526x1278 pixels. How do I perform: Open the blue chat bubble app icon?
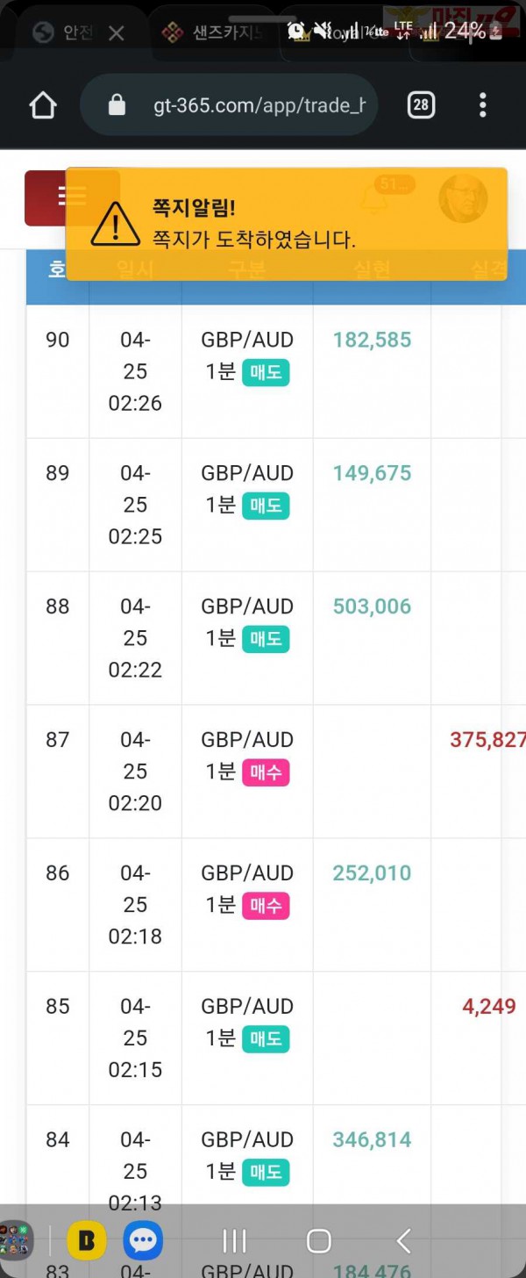point(143,1240)
